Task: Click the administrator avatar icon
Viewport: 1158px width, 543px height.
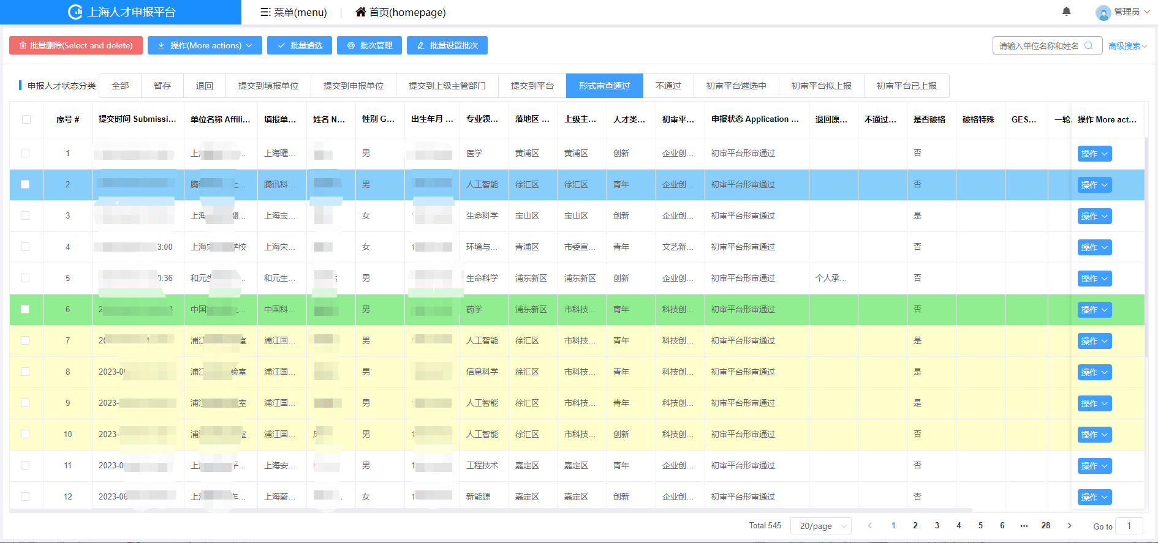Action: coord(1103,12)
